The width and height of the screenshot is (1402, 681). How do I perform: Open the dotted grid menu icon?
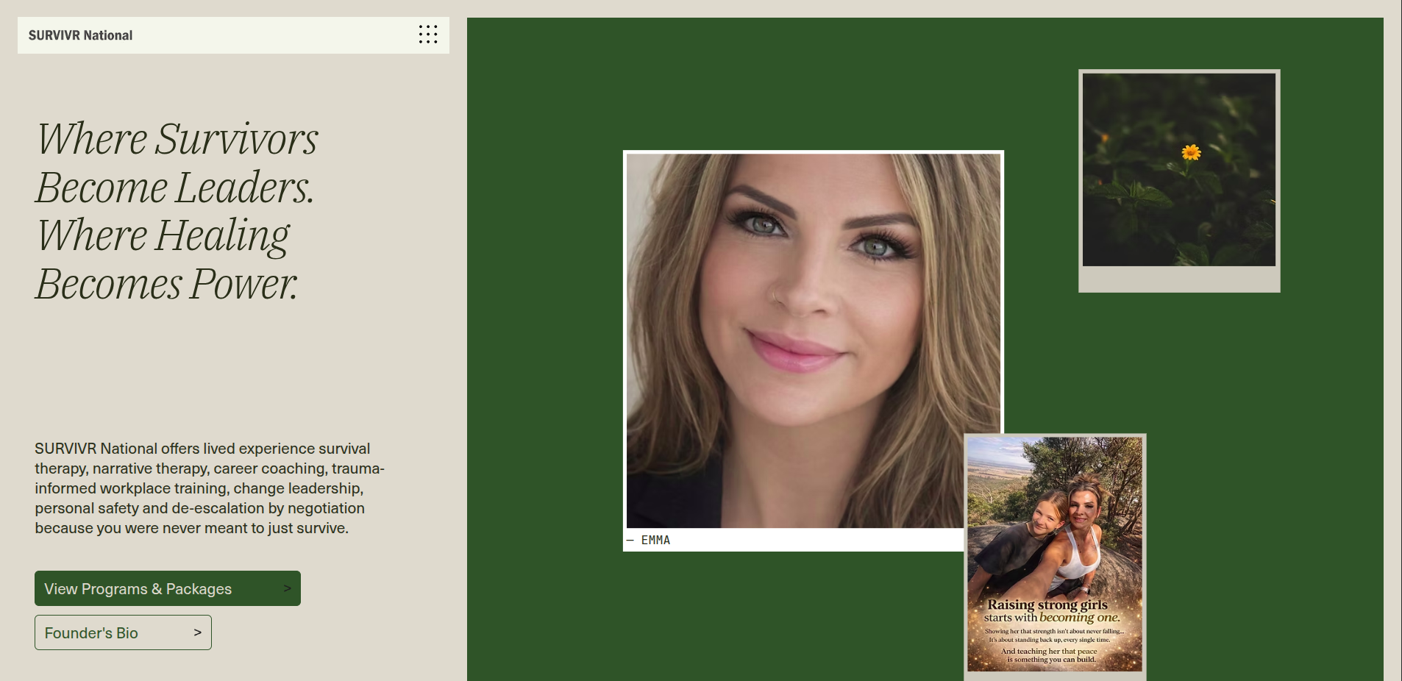coord(428,35)
